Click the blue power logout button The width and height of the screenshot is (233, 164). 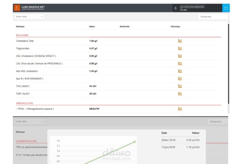[226, 8]
